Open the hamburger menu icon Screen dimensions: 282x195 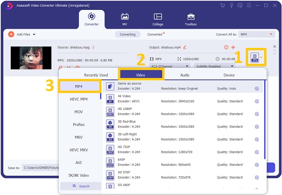tap(249, 5)
